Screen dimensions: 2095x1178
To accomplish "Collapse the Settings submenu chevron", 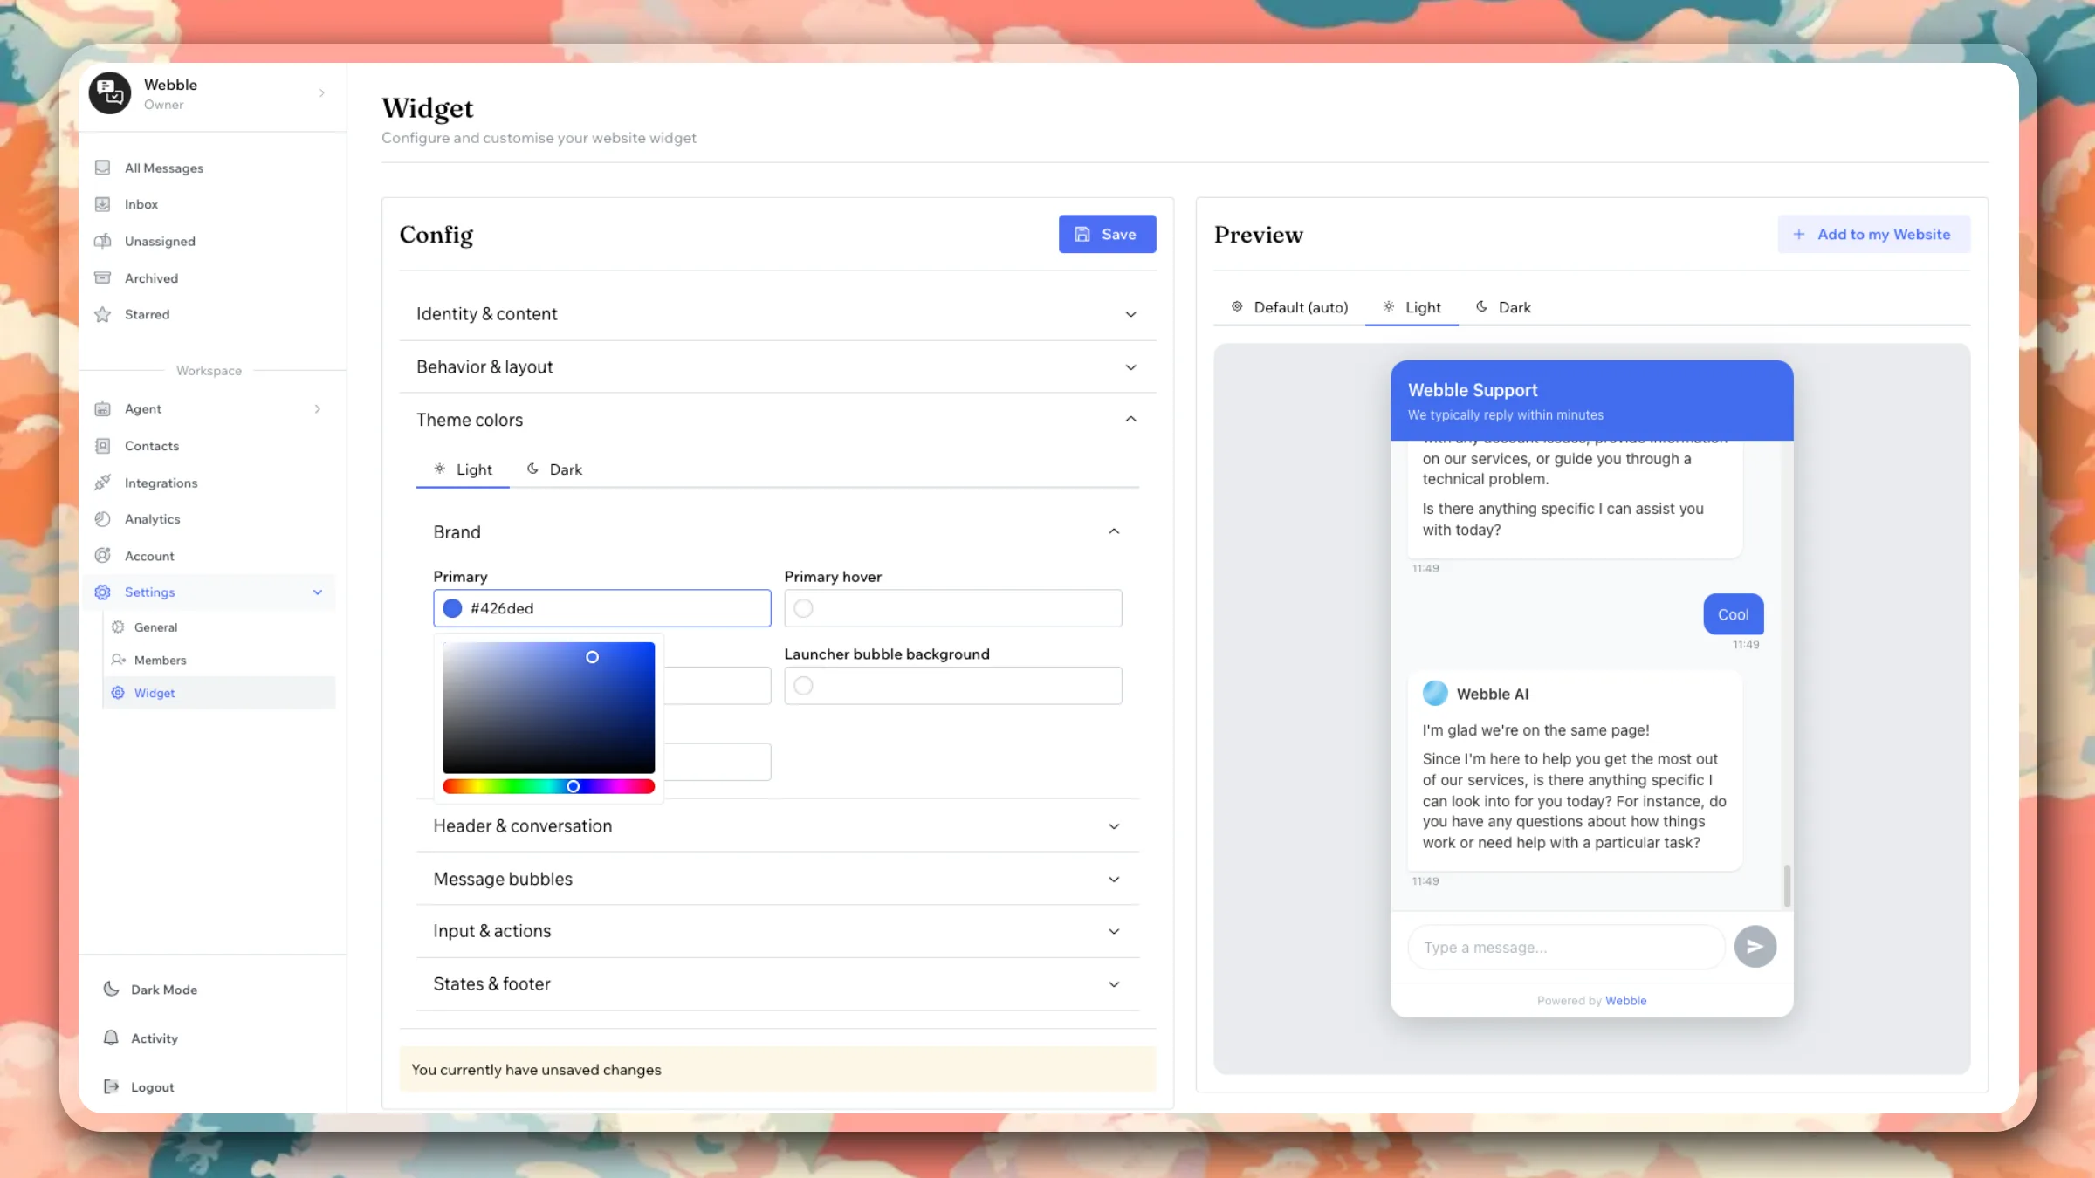I will point(318,592).
